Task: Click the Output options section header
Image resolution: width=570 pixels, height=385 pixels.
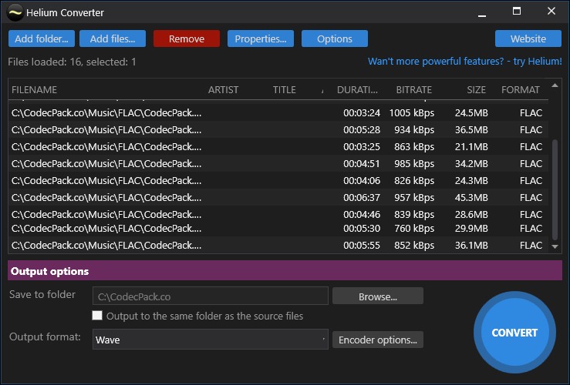Action: [285, 271]
